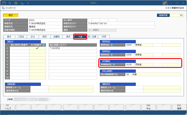This screenshot has height=115, width=187.
Task: Click the 得意先名 field T-SHOP株式会社
Action: tap(45, 24)
